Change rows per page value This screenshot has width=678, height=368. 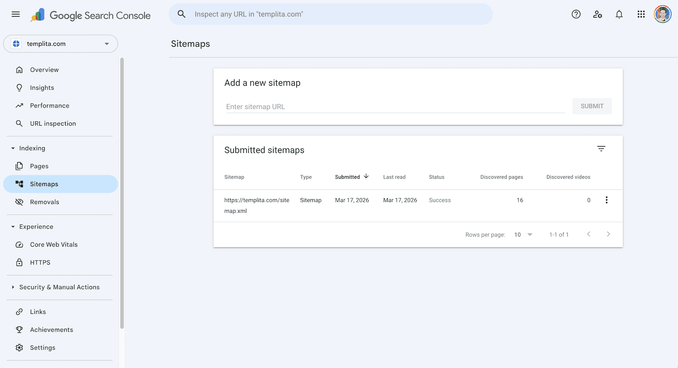(x=522, y=234)
